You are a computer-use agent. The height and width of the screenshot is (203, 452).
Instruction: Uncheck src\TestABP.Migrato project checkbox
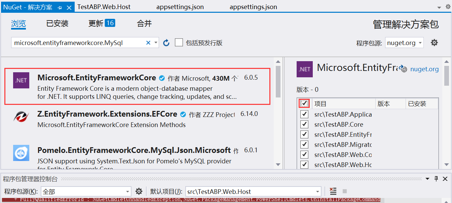(x=304, y=145)
